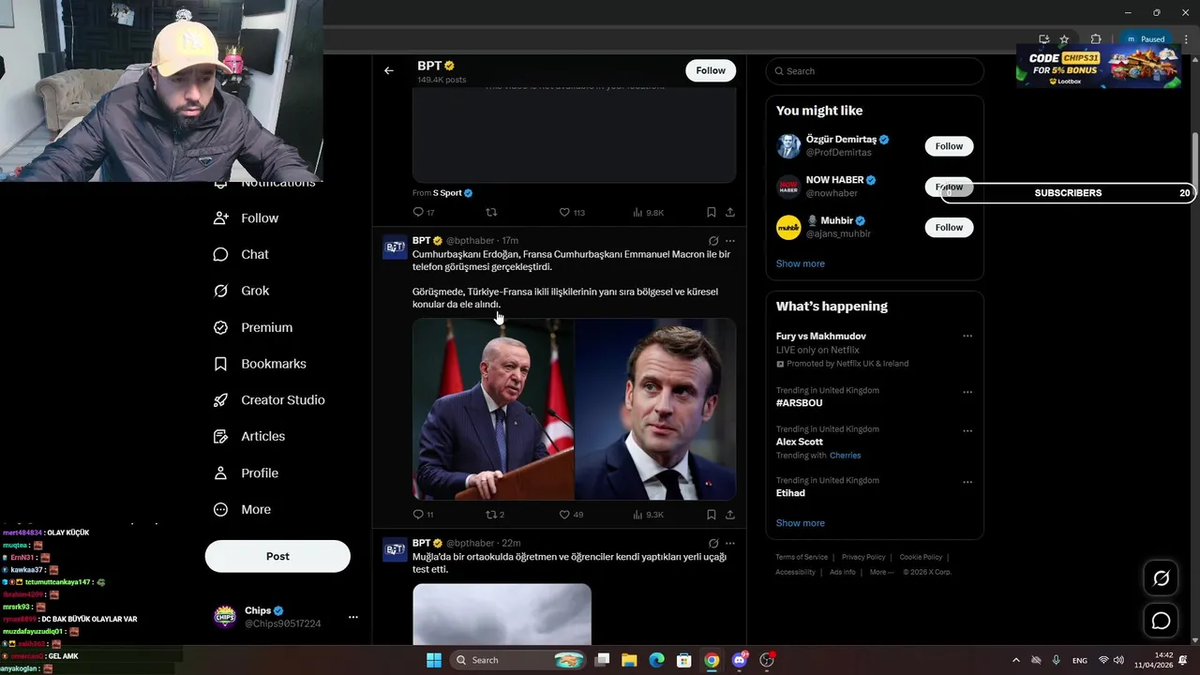Expand the More menu in the sidebar

tap(243, 509)
